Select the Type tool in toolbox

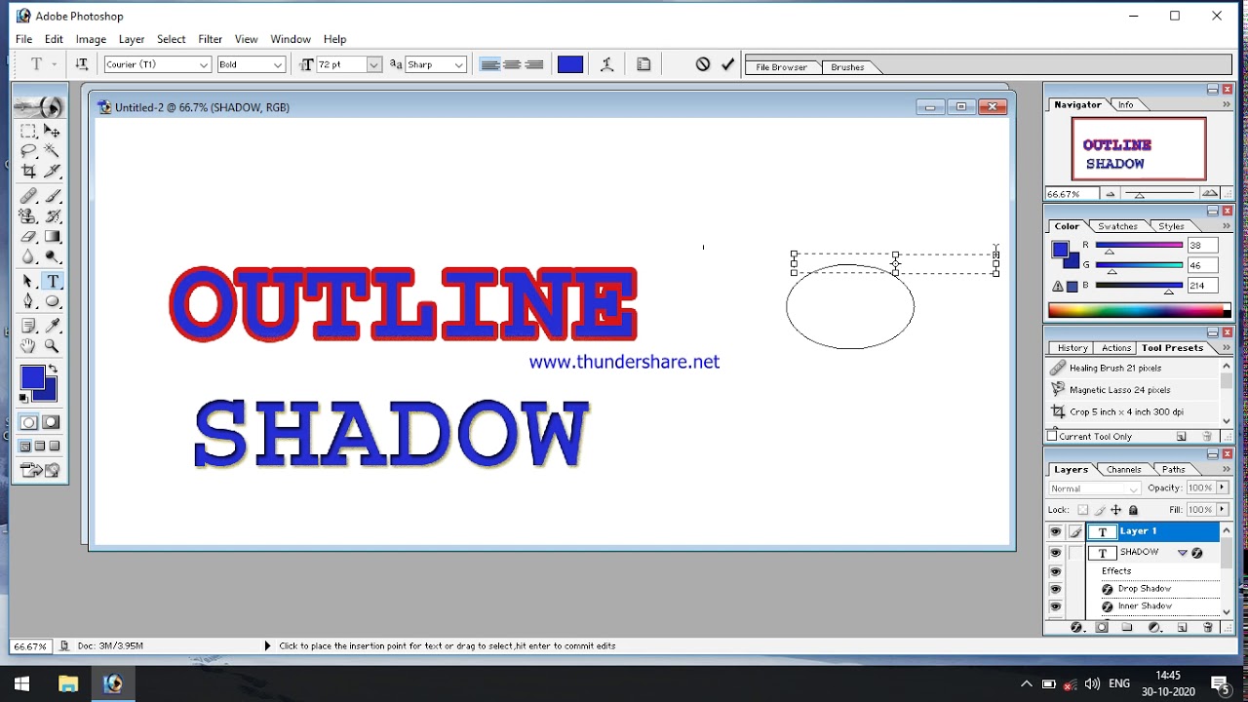point(52,282)
